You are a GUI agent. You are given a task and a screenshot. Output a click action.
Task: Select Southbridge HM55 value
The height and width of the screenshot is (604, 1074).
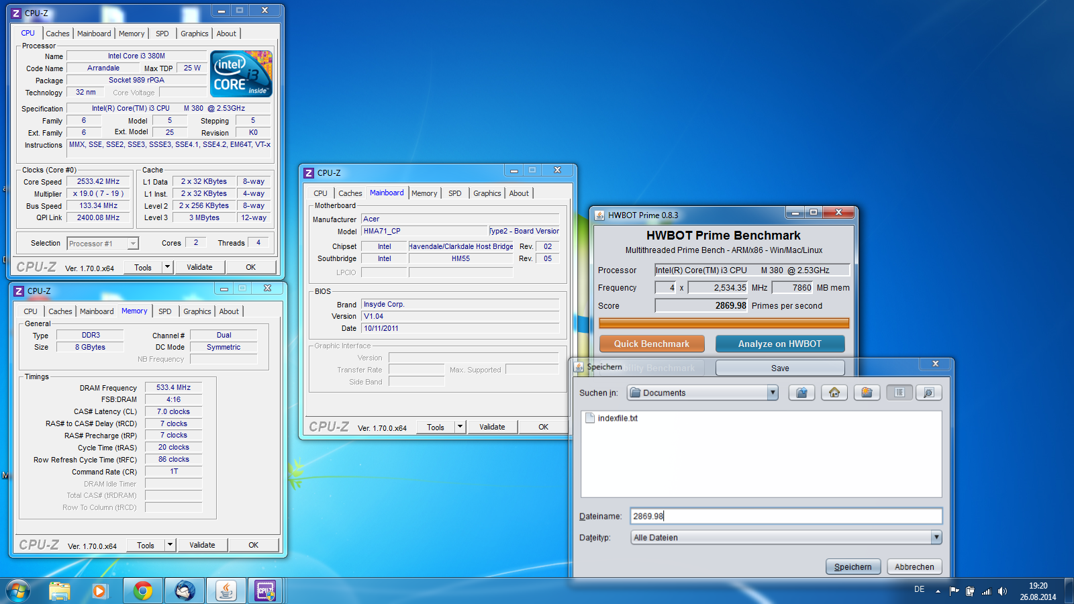460,258
